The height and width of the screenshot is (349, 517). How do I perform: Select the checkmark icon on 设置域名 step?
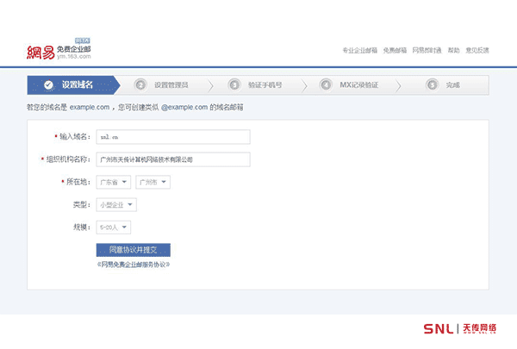(48, 85)
